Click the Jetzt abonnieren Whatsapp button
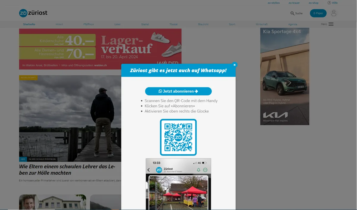Viewport: 357px width, 210px height. [178, 91]
